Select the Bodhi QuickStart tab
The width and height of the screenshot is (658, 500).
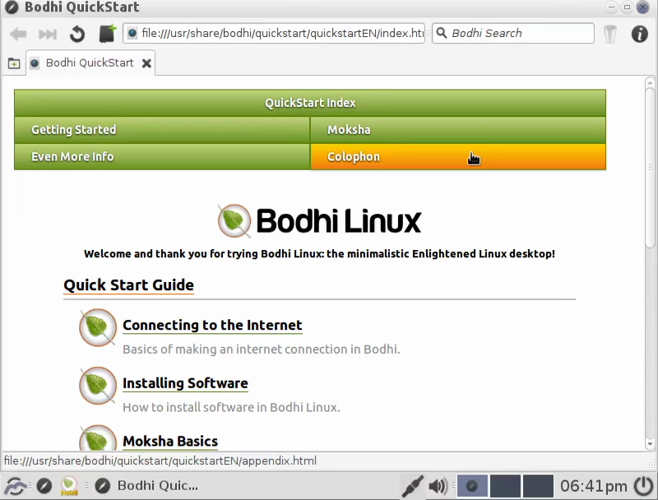[x=90, y=63]
